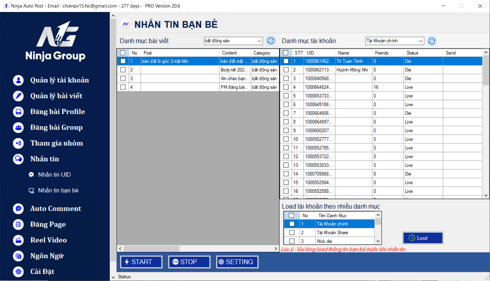Check the Tài Khoản Share category checkbox

(x=292, y=232)
